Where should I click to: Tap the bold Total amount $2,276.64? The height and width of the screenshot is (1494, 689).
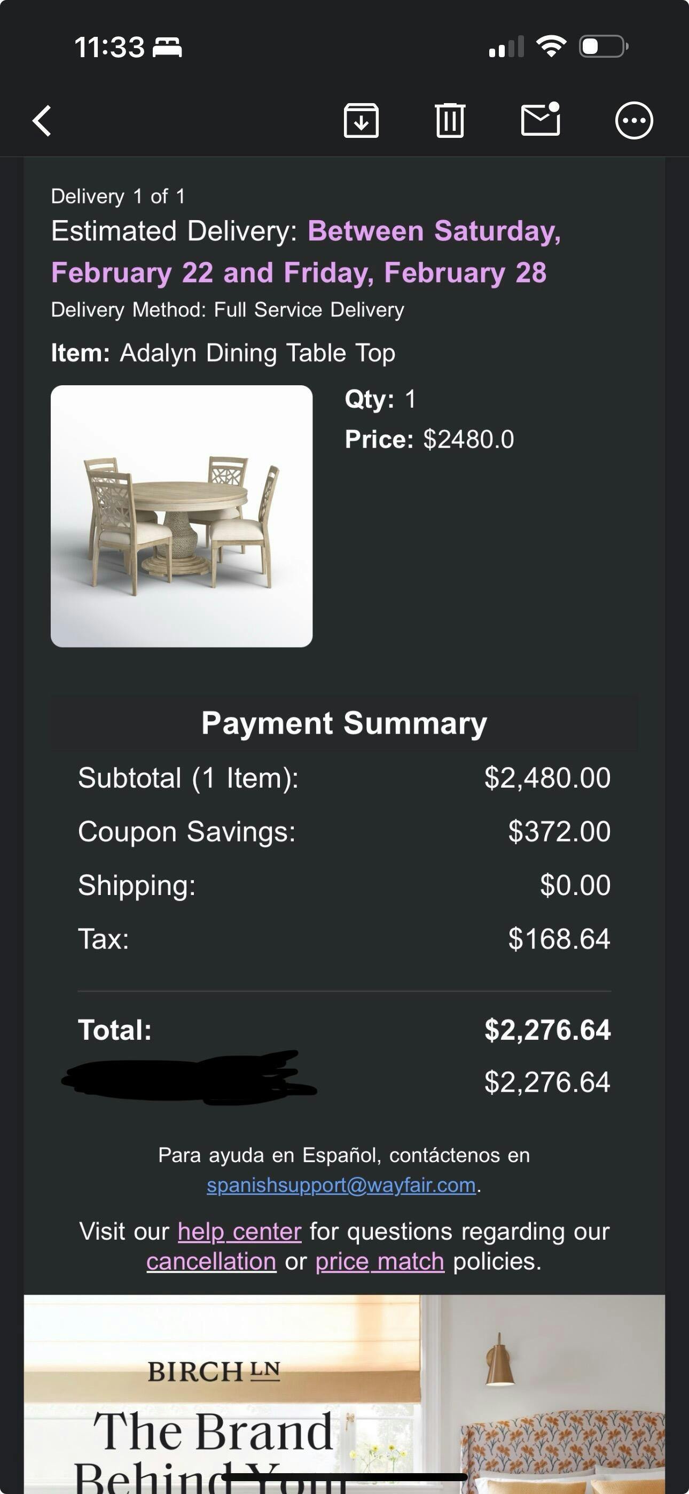(x=547, y=1030)
